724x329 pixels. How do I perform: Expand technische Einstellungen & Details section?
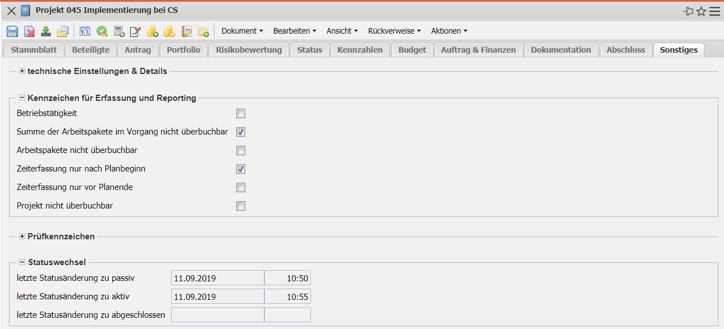[x=22, y=71]
